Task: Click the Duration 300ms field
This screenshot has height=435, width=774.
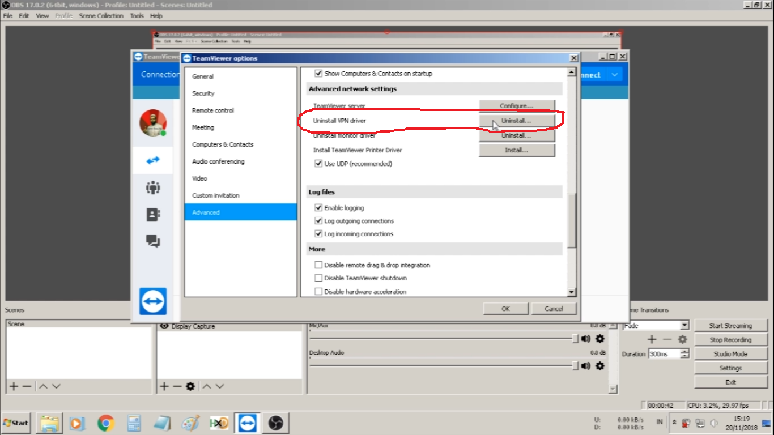Action: tap(664, 354)
